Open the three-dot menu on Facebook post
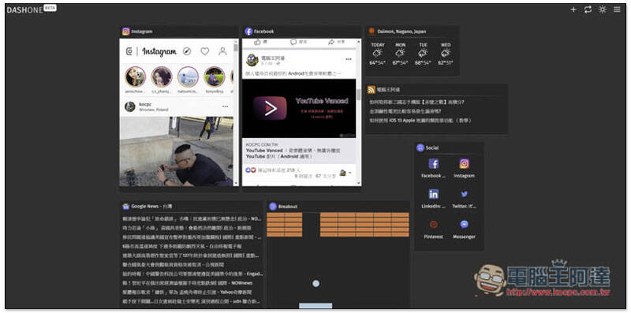This screenshot has width=631, height=313. pyautogui.click(x=349, y=60)
